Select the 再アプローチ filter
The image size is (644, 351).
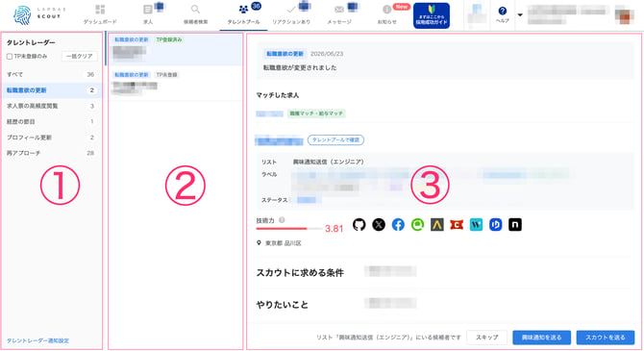[51, 153]
